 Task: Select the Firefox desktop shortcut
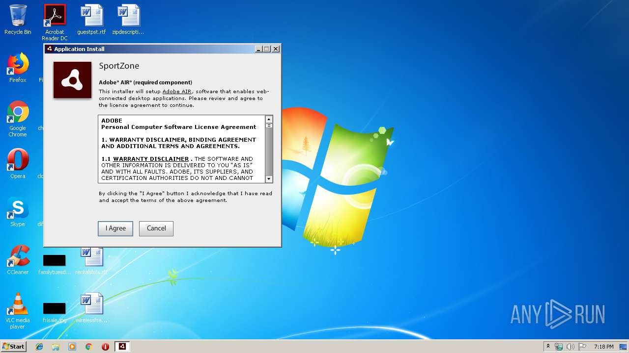click(x=18, y=68)
